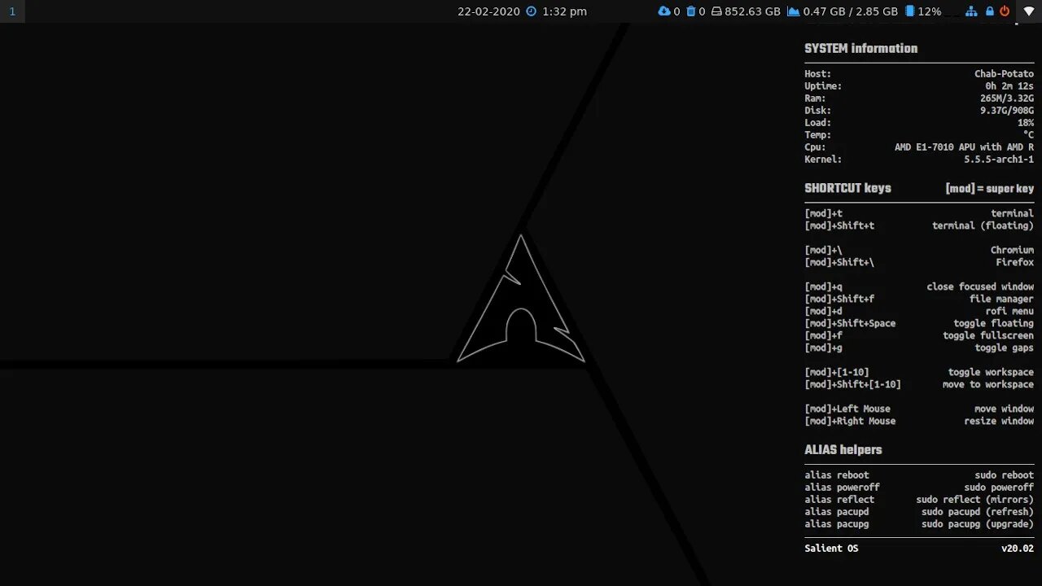This screenshot has height=586, width=1042.
Task: Click the 'move to workspace' label
Action: pyautogui.click(x=988, y=384)
